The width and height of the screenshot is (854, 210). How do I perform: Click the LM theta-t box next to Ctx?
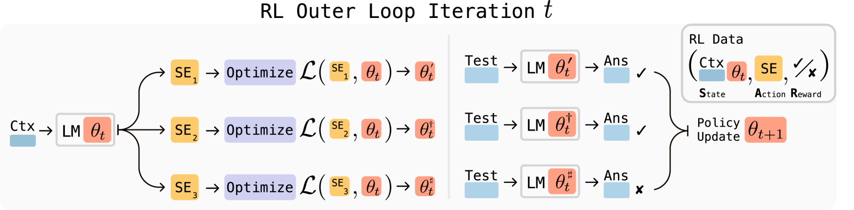click(x=85, y=130)
